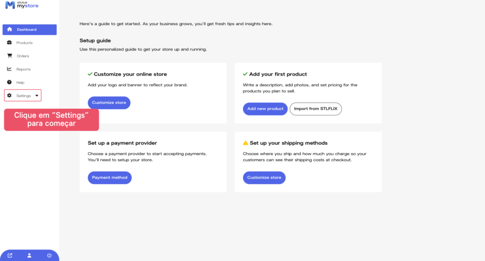
Task: Click the Reports chart icon
Action: (x=9, y=69)
